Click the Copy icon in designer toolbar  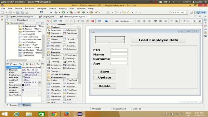pyautogui.click(x=83, y=21)
